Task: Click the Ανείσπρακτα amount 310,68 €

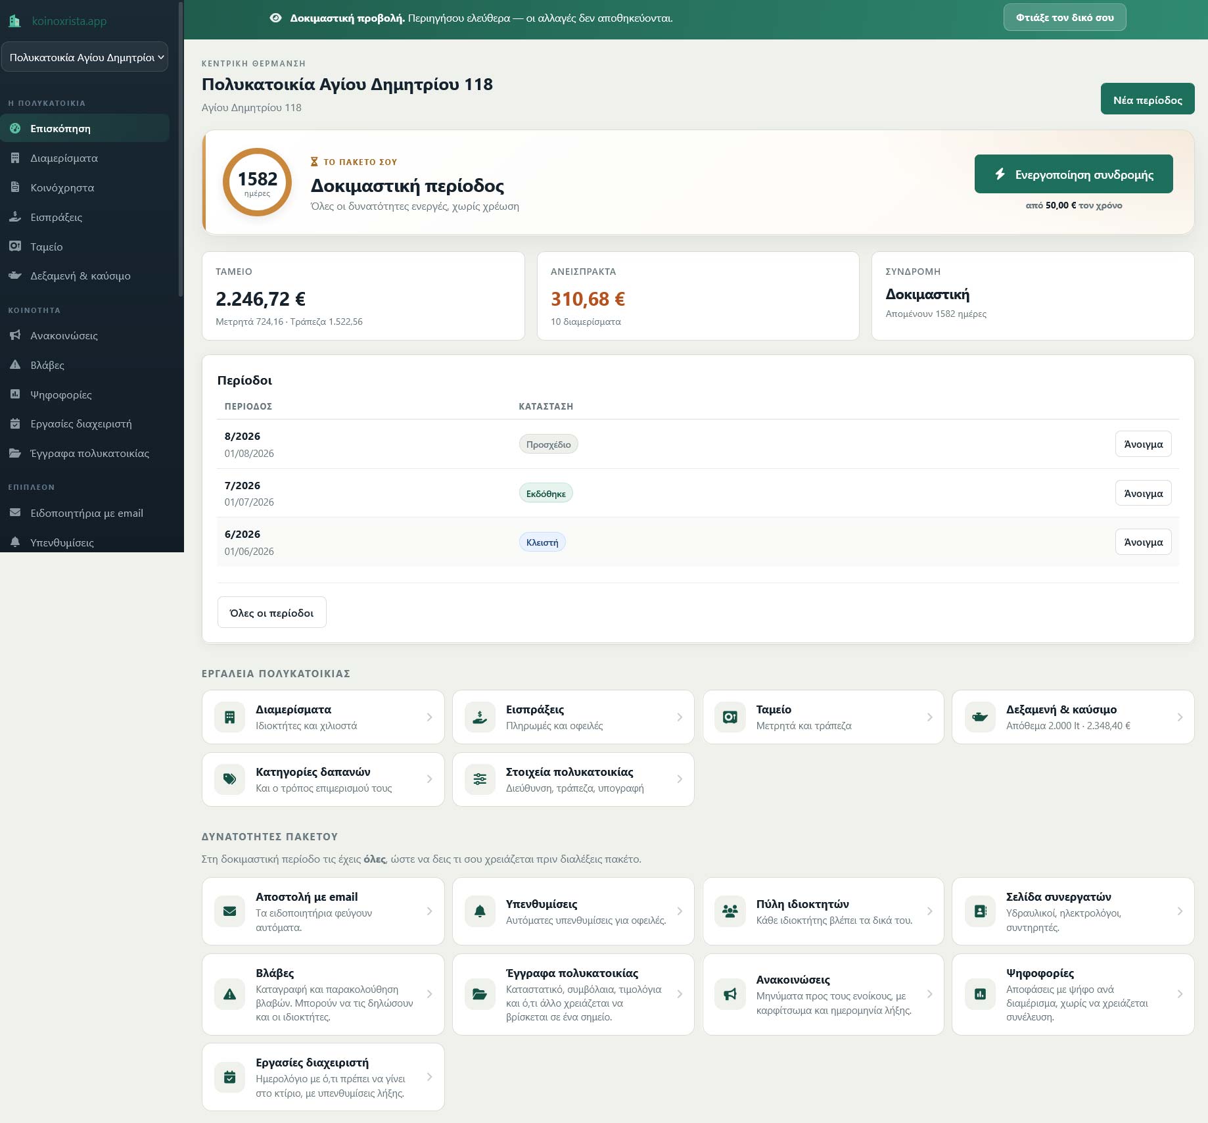Action: pos(588,299)
